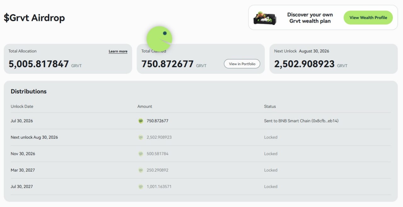
Task: Click the Nov 30, 2026 unlock date
Action: [x=23, y=154]
